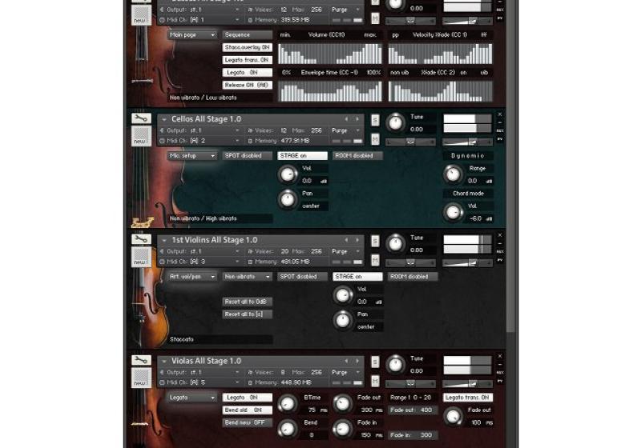Go to next instrument in Cellos header

pyautogui.click(x=357, y=119)
